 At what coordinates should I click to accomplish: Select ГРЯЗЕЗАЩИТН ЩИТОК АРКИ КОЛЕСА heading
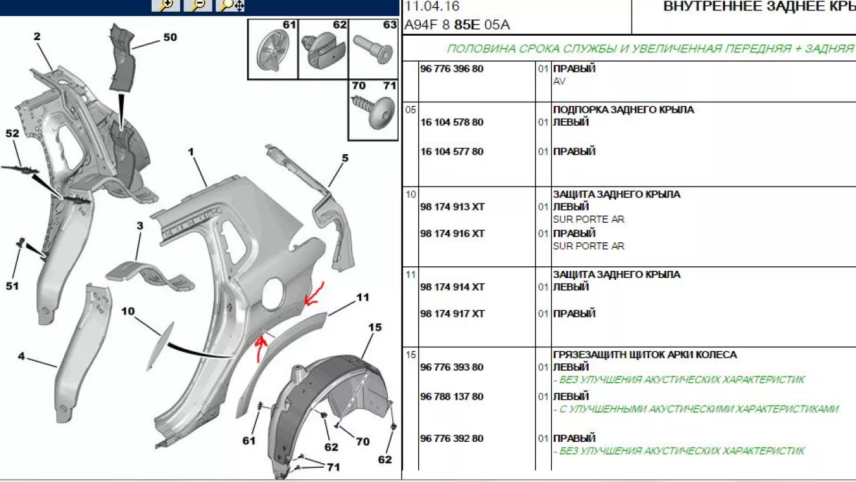[x=645, y=355]
